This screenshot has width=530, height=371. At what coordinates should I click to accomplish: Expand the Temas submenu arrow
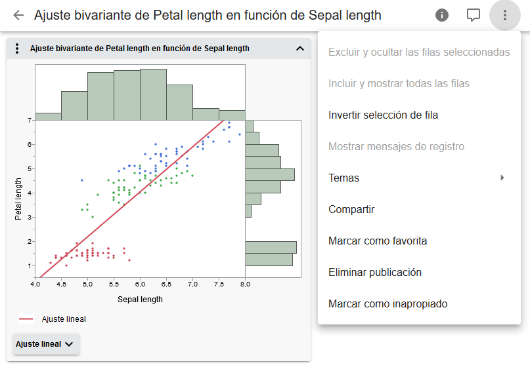click(502, 178)
